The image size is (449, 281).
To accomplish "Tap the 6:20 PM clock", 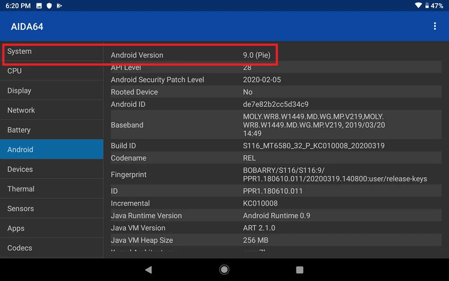I will point(18,6).
